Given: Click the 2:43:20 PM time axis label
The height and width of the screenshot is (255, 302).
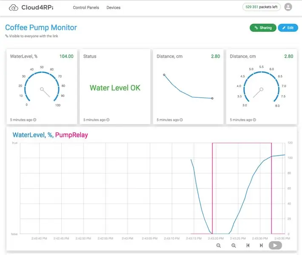Looking at the screenshot, I should coord(216,238).
